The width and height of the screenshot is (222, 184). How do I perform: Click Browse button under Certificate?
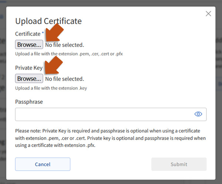click(29, 45)
